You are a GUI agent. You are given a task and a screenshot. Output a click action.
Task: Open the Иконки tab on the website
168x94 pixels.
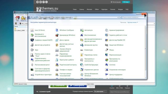click(89, 9)
